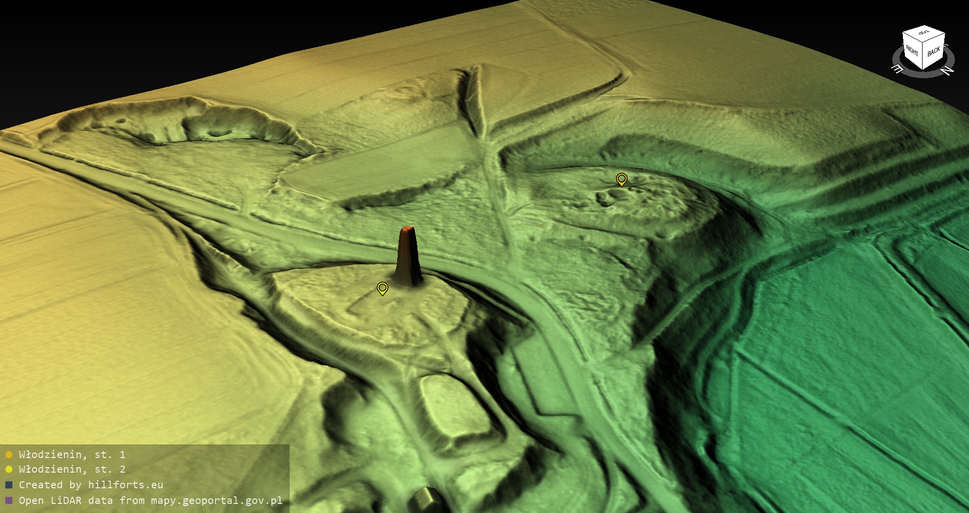Open the Włodzienin, st. 2 legend entry

pyautogui.click(x=72, y=469)
